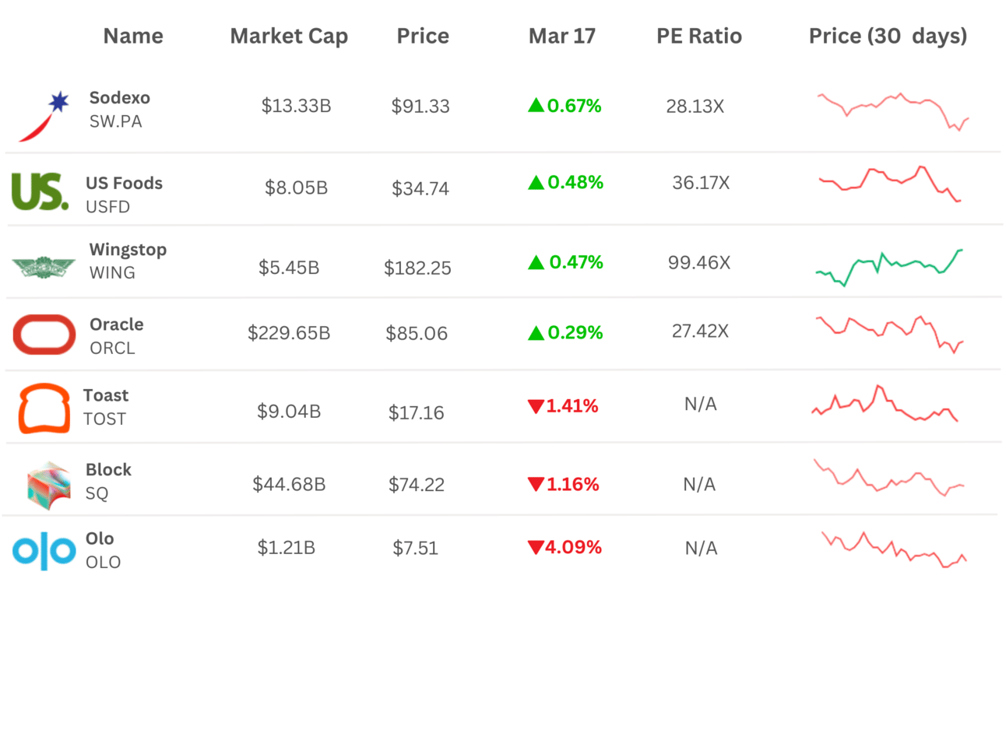Screen dimensions: 1006x754
Task: Click Block's $44.68B market cap value
Action: (289, 484)
